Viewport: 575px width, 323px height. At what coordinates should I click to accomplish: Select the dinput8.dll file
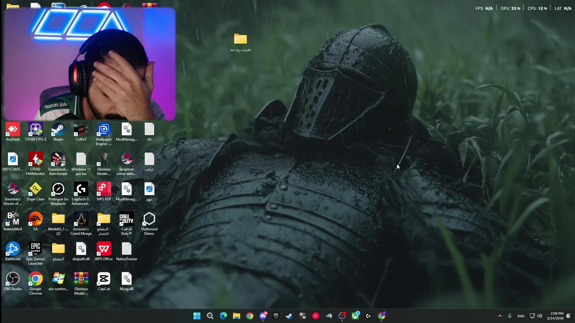(81, 252)
